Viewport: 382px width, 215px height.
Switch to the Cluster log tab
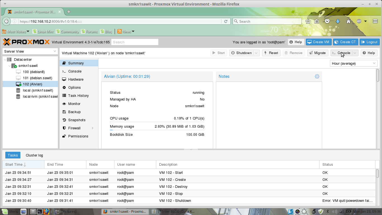(34, 155)
